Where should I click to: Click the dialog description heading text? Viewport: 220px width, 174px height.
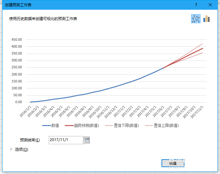point(43,19)
